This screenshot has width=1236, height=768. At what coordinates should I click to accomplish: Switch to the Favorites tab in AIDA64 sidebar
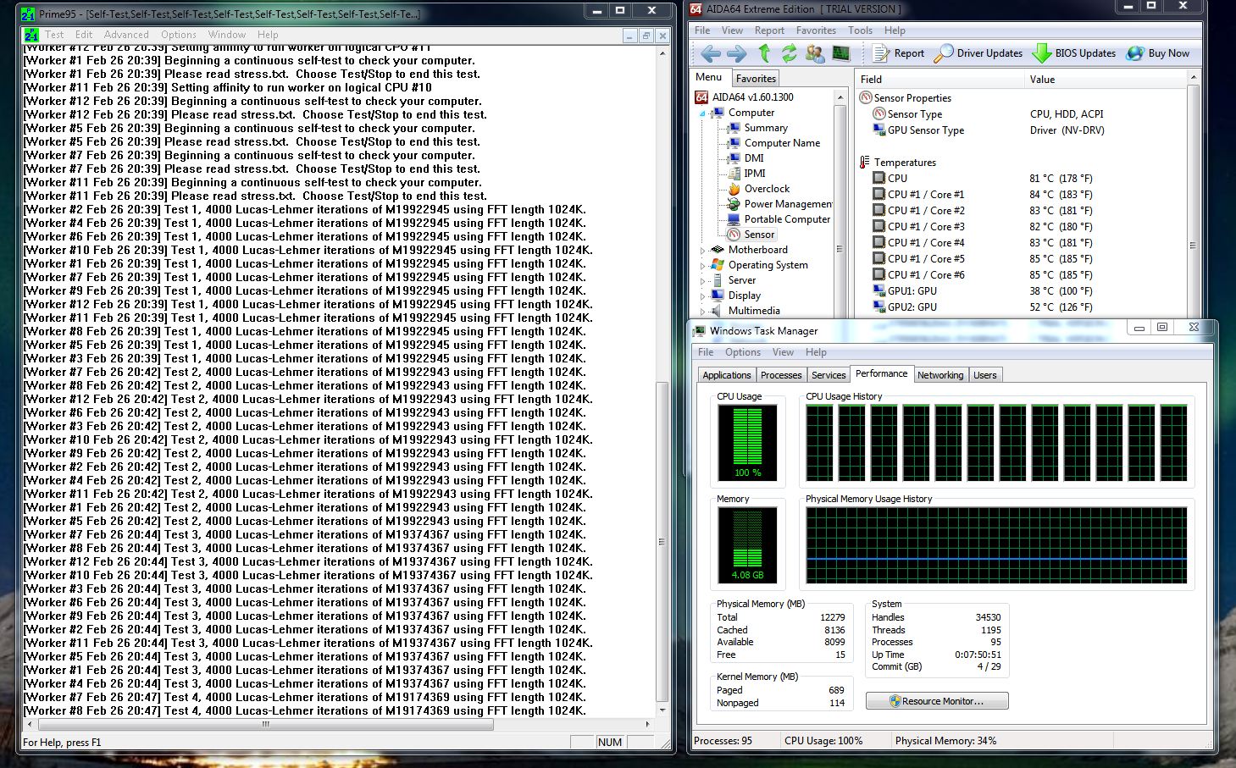pyautogui.click(x=756, y=78)
